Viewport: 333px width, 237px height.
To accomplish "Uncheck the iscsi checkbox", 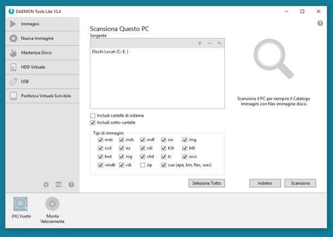I will coord(185,157).
